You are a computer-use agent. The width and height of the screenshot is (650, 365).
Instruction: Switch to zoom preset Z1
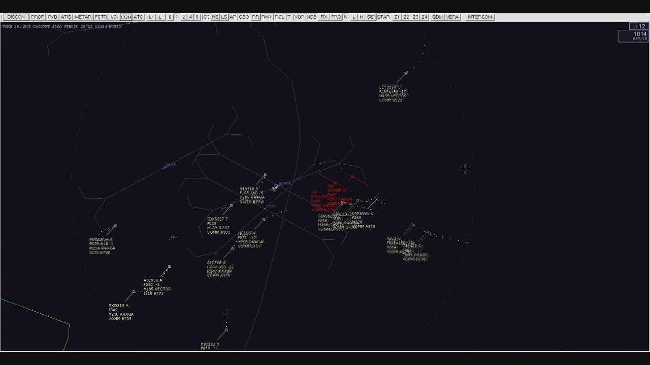[397, 17]
